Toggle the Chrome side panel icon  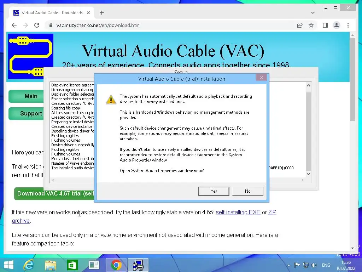325,25
